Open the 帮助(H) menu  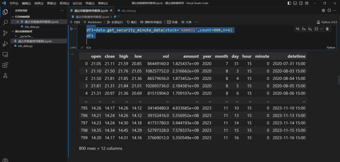point(103,3)
